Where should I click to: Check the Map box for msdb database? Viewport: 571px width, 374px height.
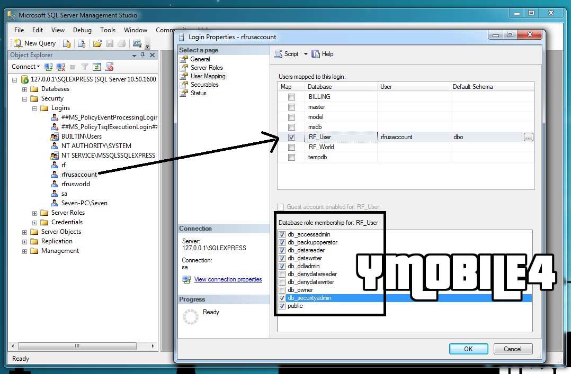point(291,127)
